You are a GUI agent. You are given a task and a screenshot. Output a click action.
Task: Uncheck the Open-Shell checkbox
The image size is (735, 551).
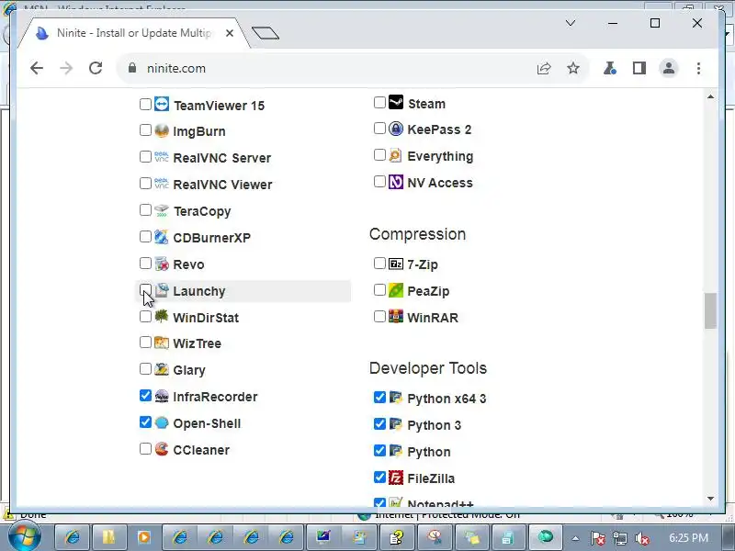[145, 422]
